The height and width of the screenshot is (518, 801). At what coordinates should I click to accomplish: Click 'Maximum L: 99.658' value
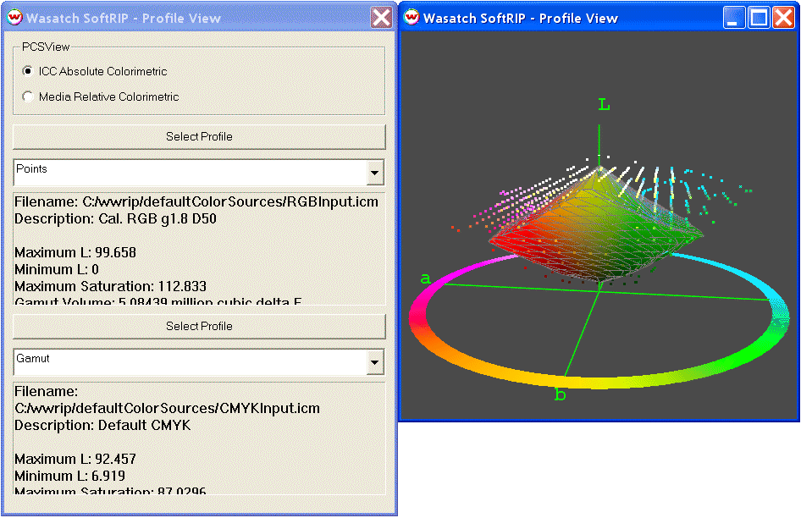coord(75,252)
